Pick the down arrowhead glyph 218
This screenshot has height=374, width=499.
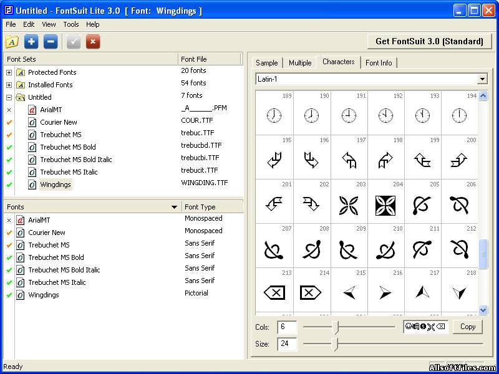coord(460,294)
